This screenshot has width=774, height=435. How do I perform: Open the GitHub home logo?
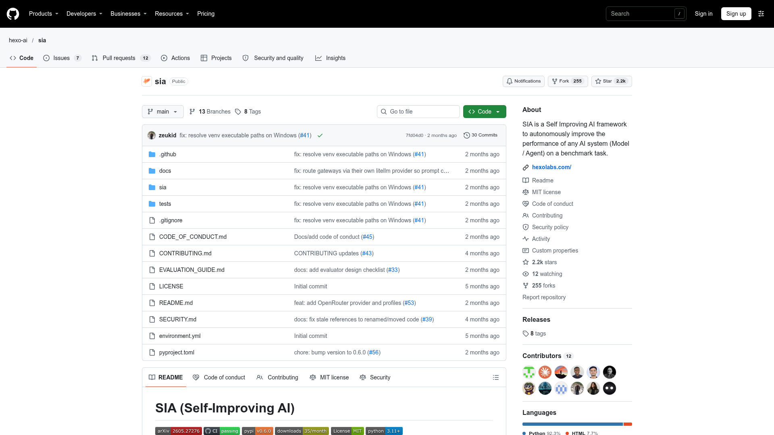coord(13,14)
